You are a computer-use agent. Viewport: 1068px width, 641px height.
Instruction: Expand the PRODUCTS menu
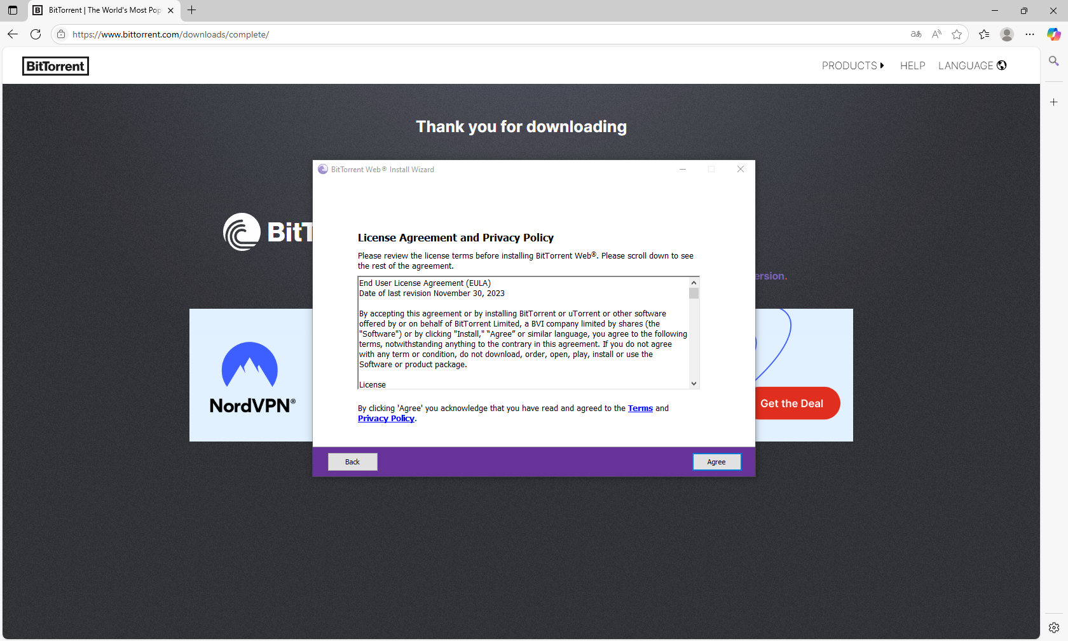[x=852, y=65]
